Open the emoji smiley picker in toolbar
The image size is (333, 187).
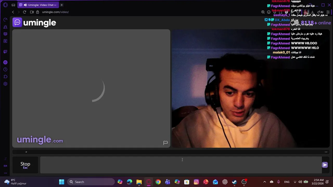pyautogui.click(x=269, y=12)
